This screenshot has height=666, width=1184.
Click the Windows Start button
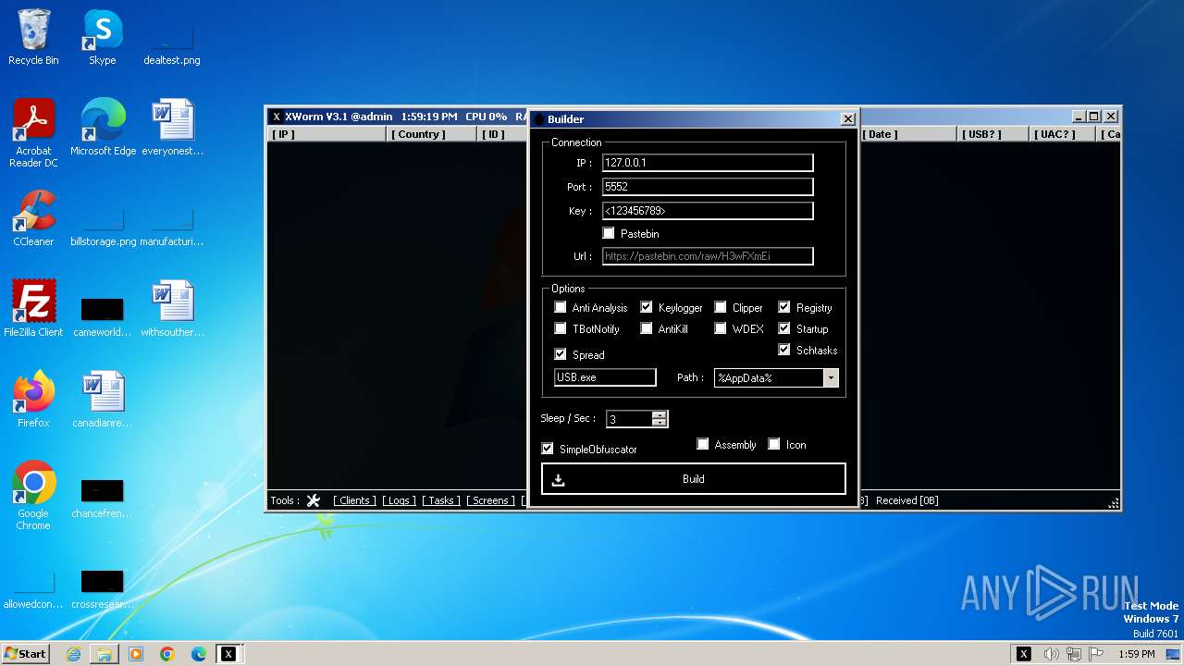pos(26,654)
